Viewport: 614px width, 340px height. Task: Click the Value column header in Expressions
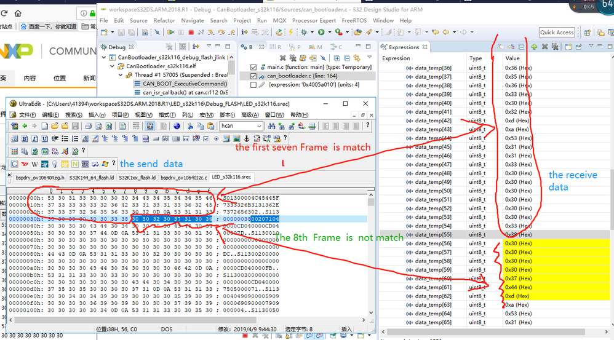pos(512,58)
